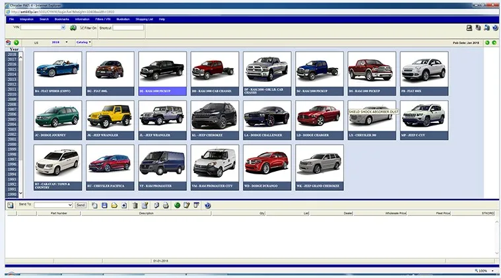Open the VIN dropdown arrow
Viewport: 501px width, 278px height.
pos(63,28)
